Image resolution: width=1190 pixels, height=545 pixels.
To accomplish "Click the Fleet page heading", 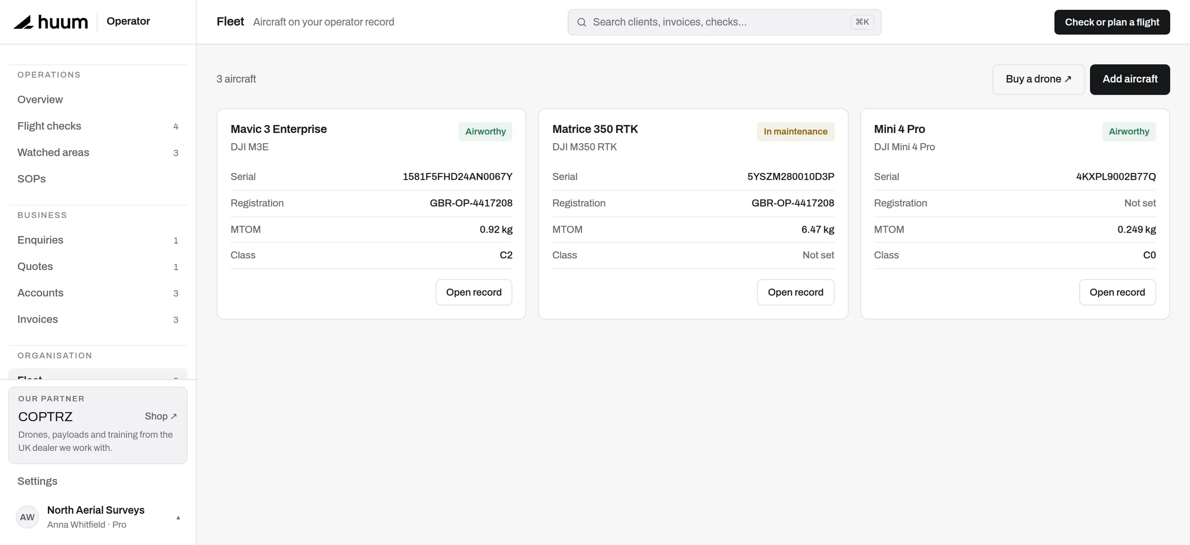I will [x=230, y=22].
